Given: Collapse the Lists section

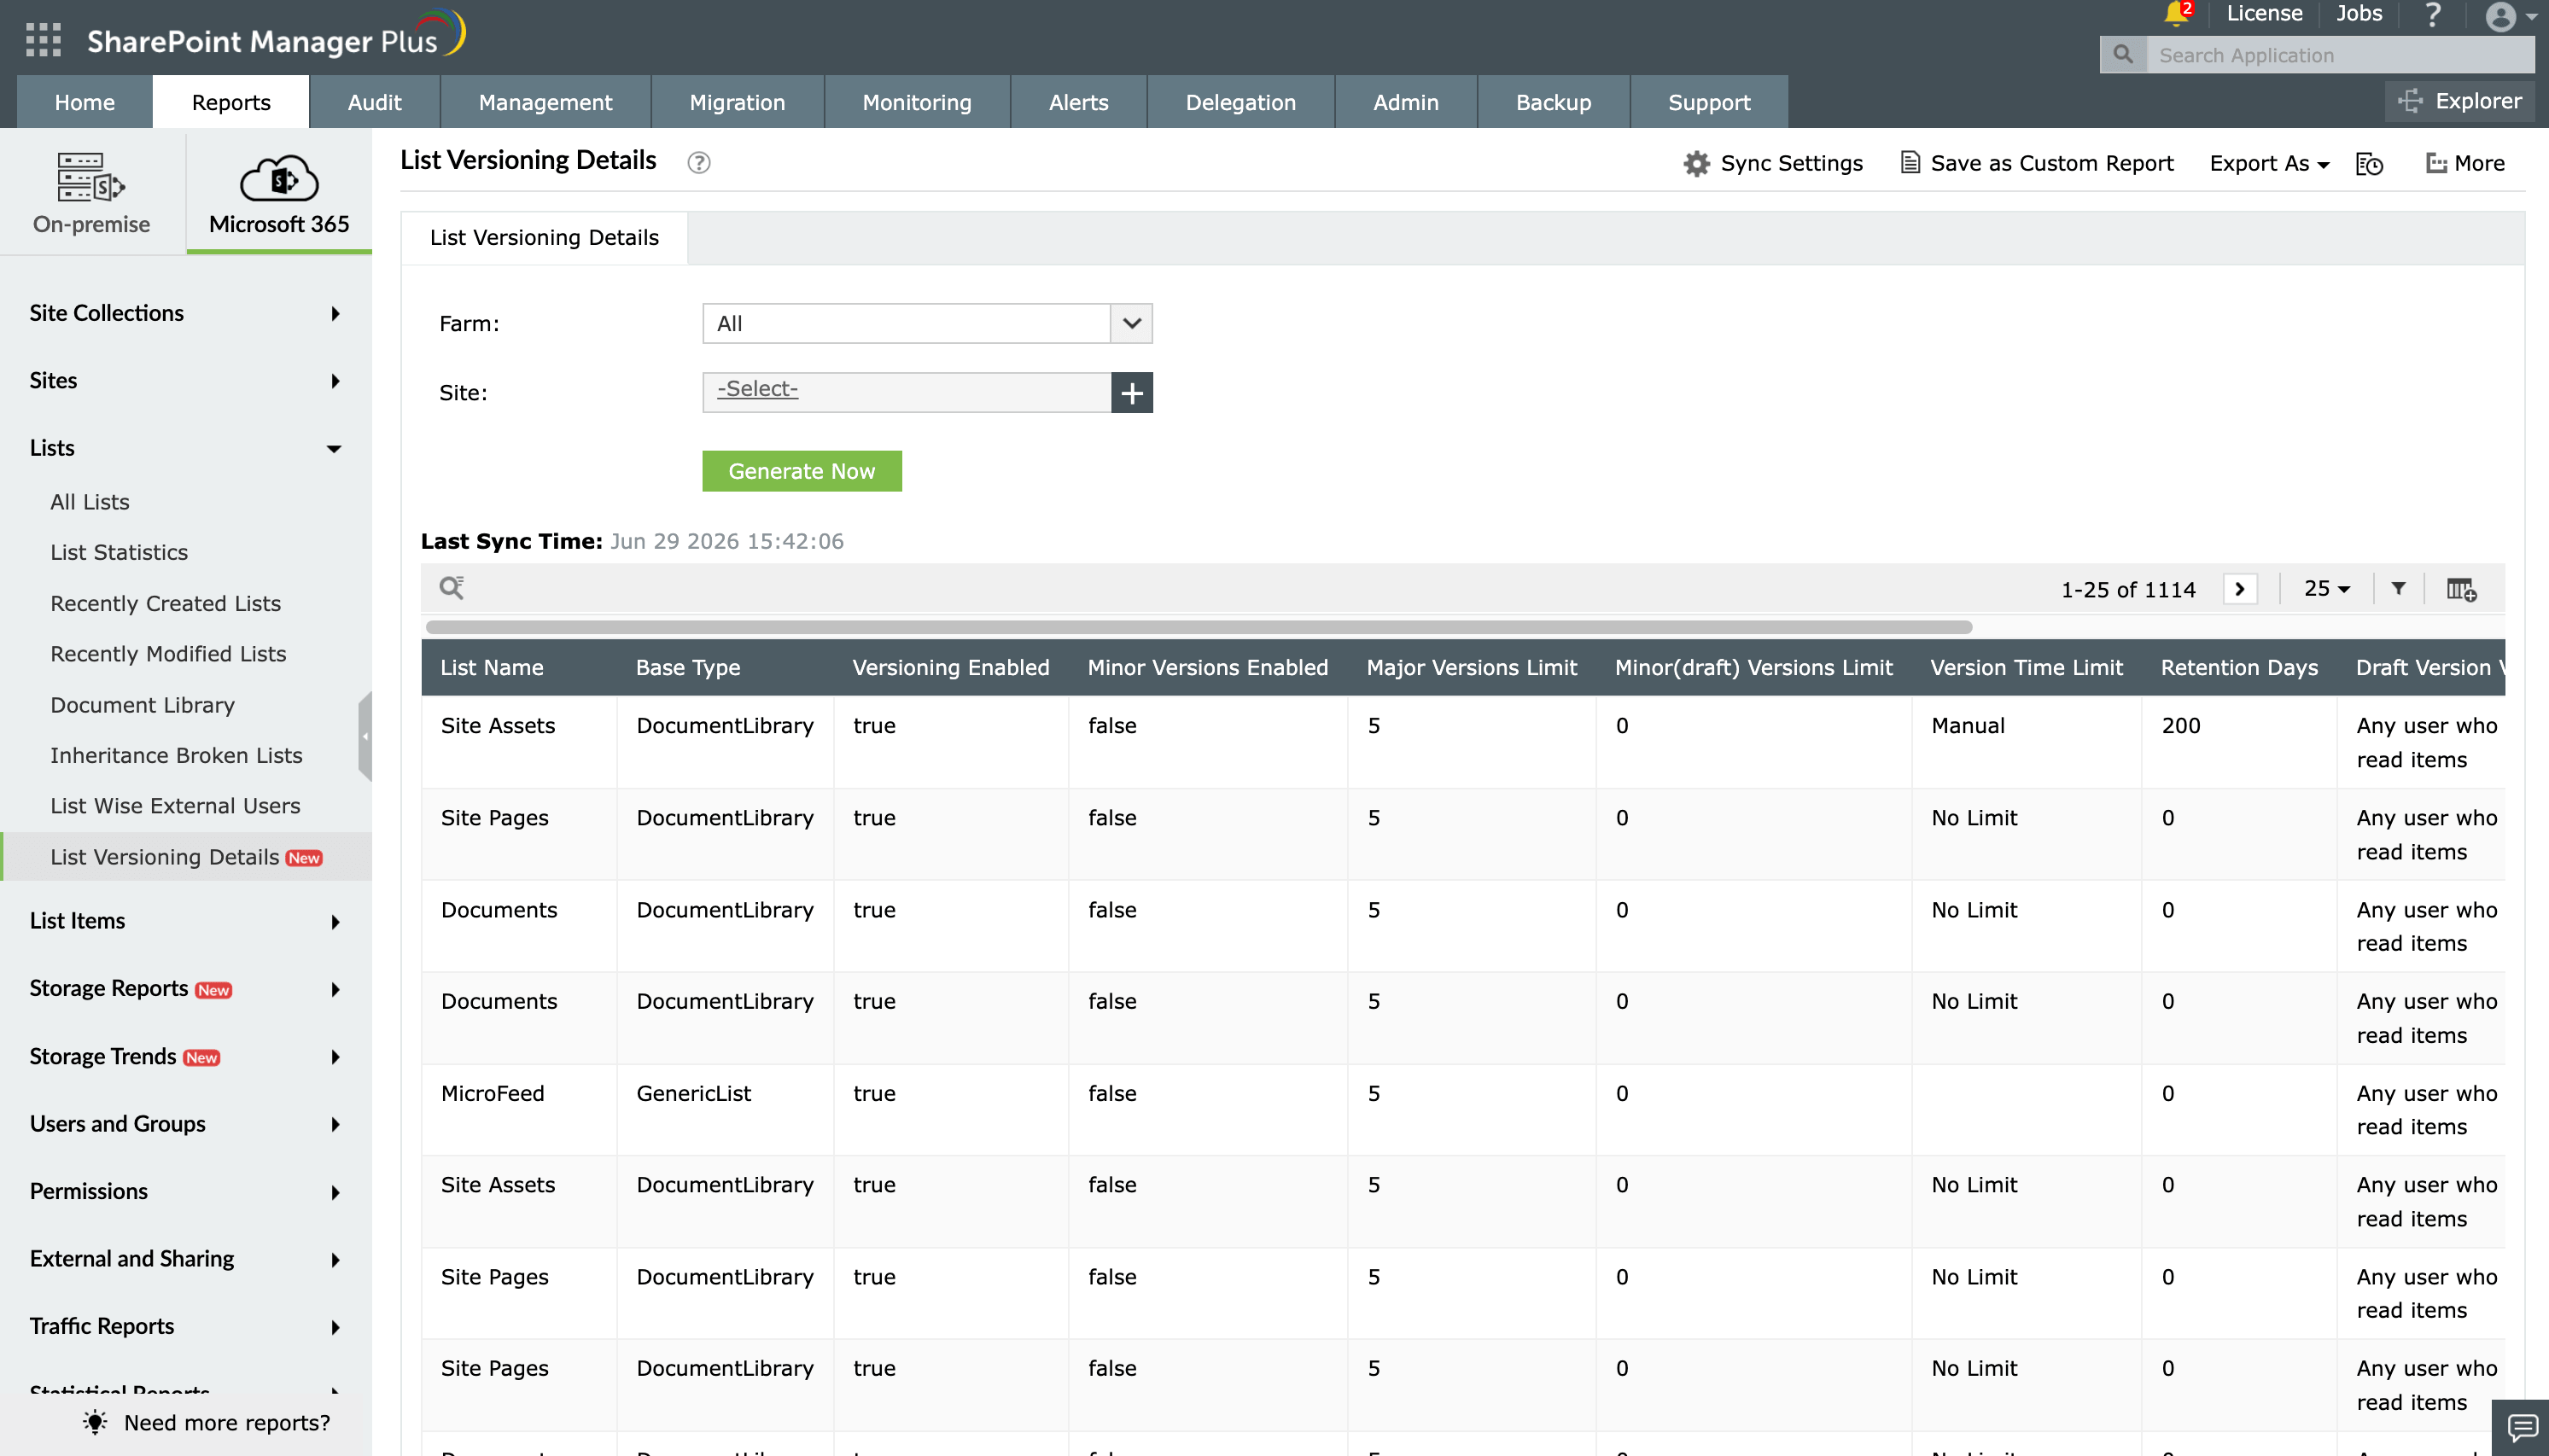Looking at the screenshot, I should coord(186,448).
